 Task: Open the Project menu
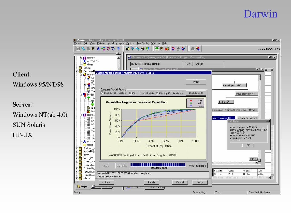pyautogui.click(x=78, y=43)
